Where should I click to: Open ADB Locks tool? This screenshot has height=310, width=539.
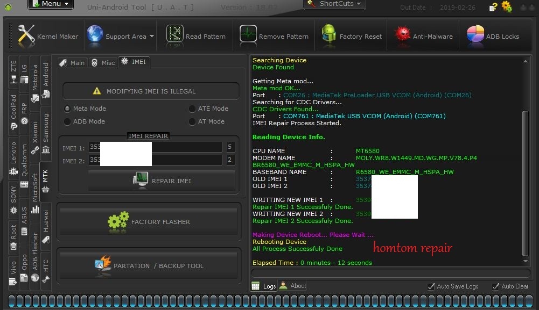(493, 36)
